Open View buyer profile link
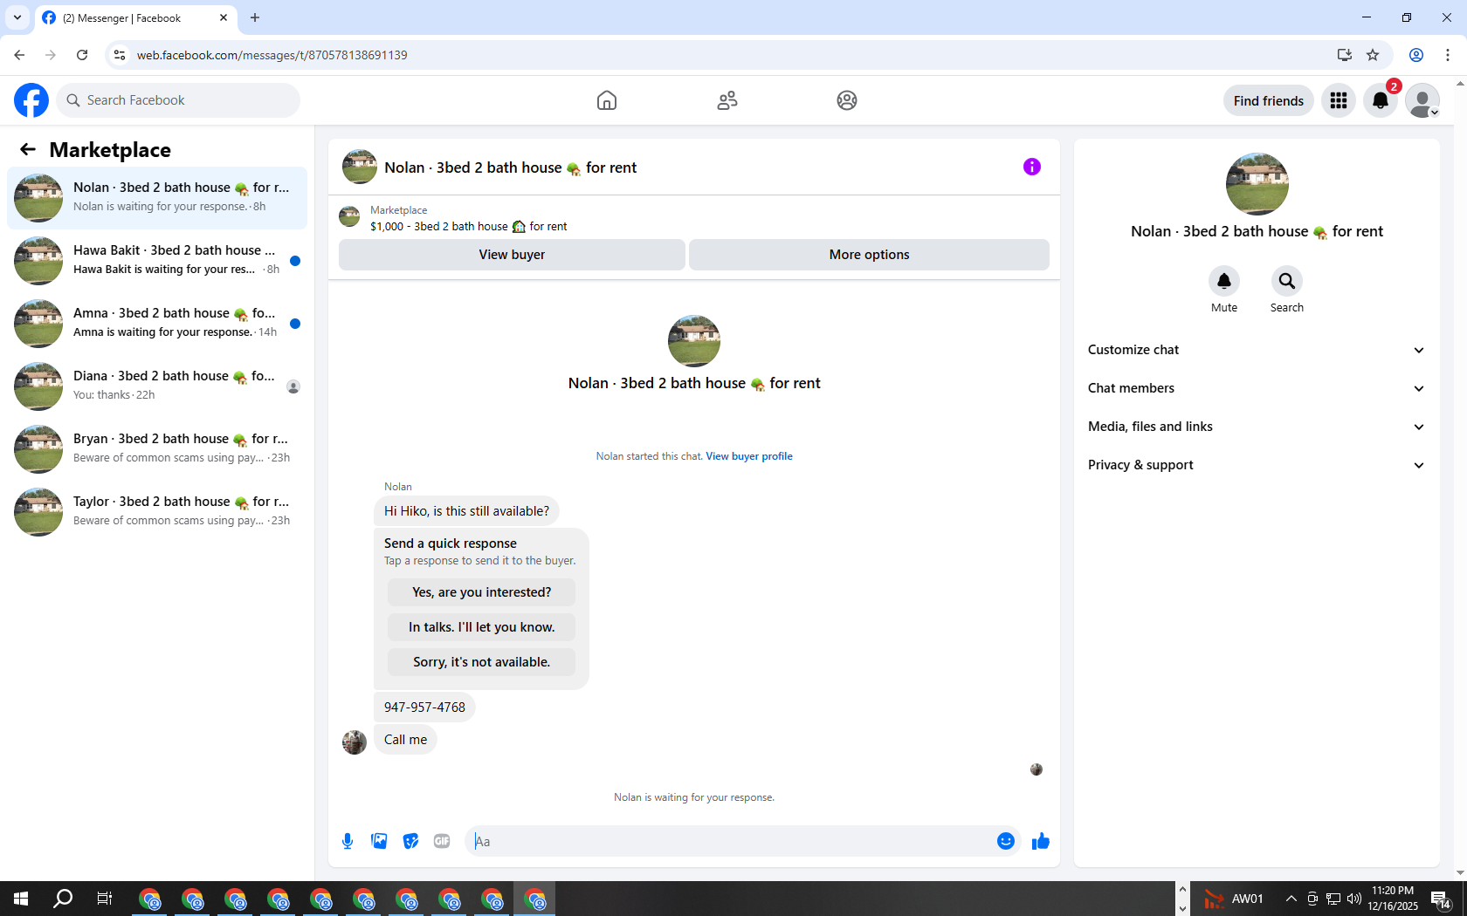 [x=749, y=456]
